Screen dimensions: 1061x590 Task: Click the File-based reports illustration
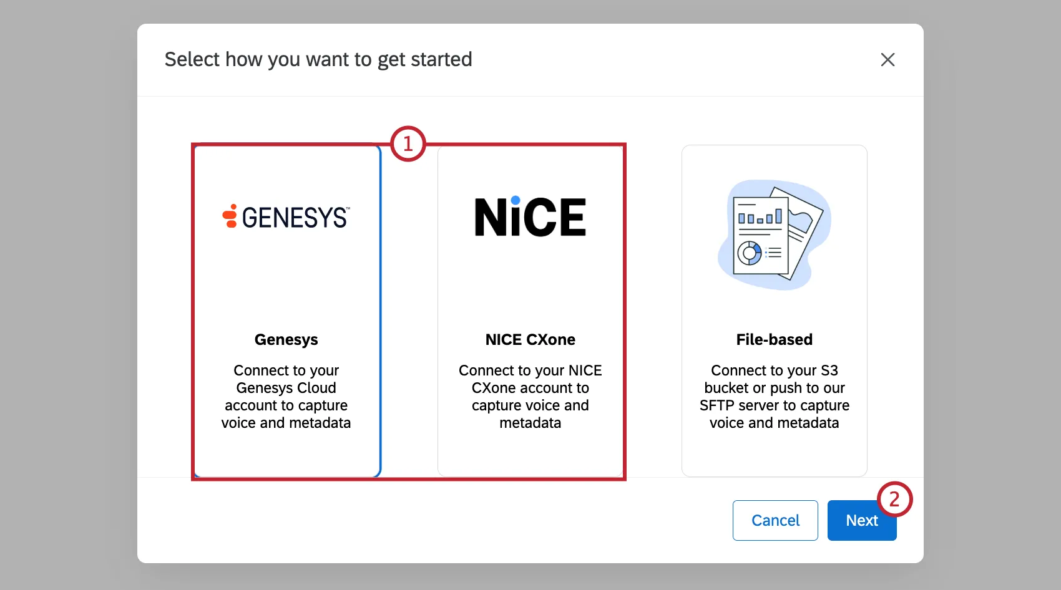coord(774,235)
